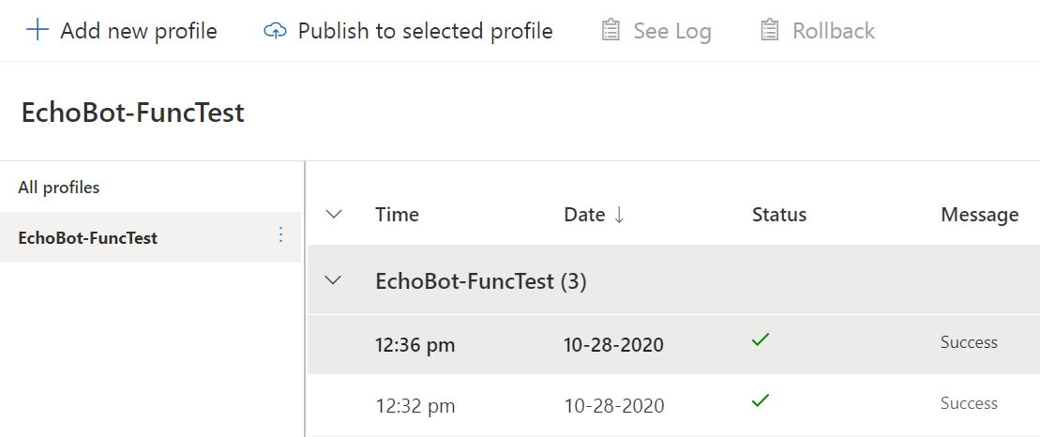The height and width of the screenshot is (437, 1040).
Task: Click the Status column header
Action: [x=779, y=215]
